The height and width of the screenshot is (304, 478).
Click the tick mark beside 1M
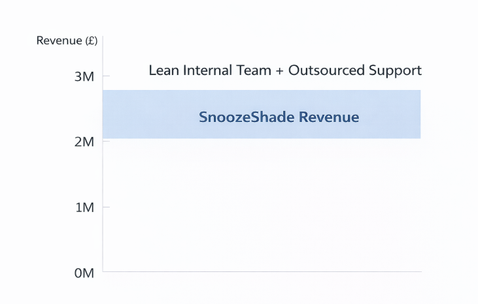106,207
